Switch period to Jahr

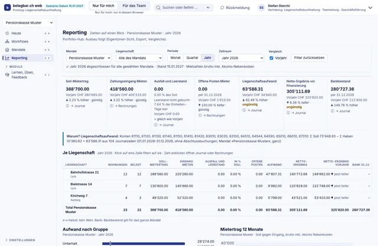tap(207, 58)
